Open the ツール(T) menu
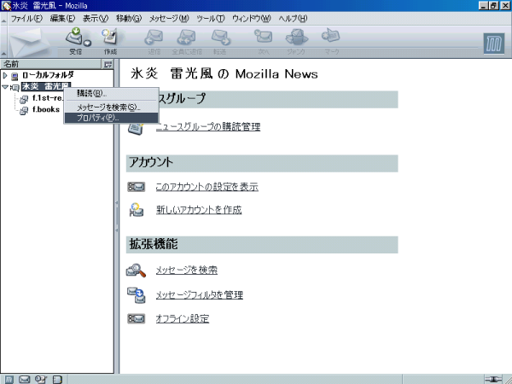The height and width of the screenshot is (384, 512). coord(211,19)
